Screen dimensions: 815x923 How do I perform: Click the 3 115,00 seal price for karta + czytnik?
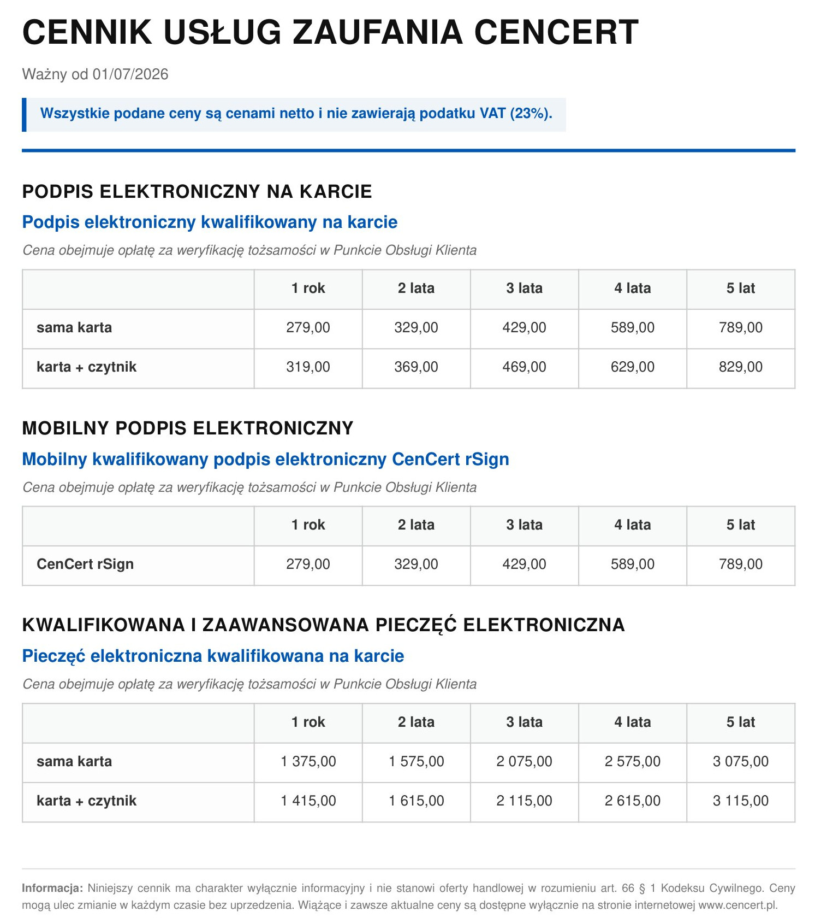tap(740, 801)
